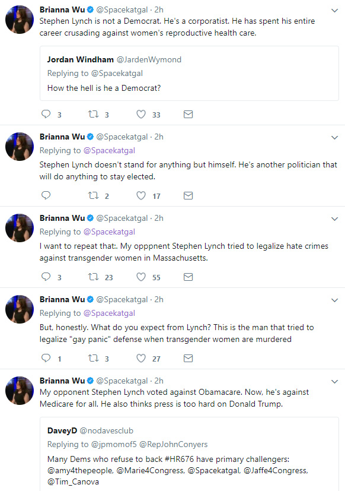Retweet the 'not a Democrat' corporatist tweet
The height and width of the screenshot is (491, 345).
click(93, 115)
